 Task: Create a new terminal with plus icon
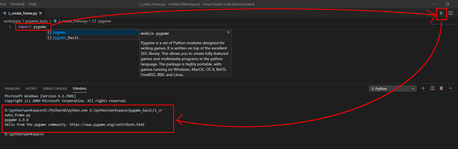click(x=423, y=88)
